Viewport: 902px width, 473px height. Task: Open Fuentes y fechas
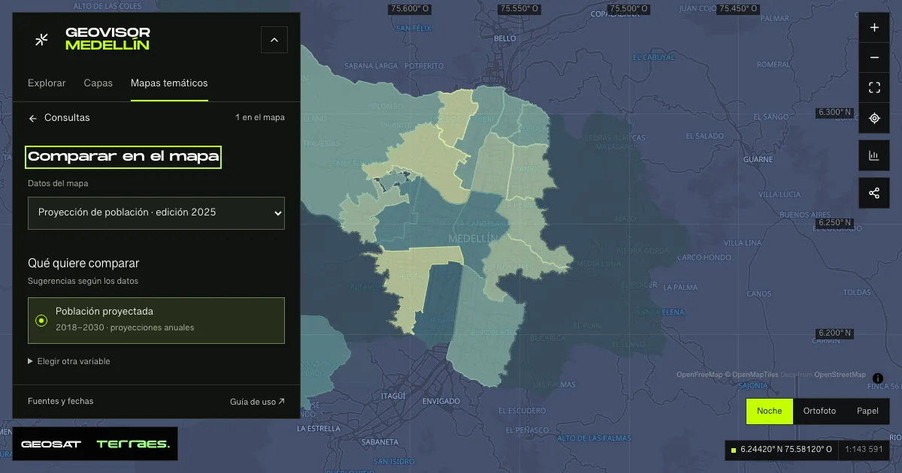click(61, 402)
